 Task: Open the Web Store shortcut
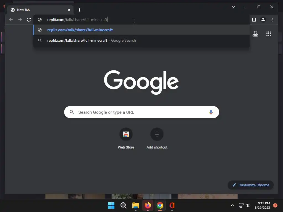(x=126, y=139)
